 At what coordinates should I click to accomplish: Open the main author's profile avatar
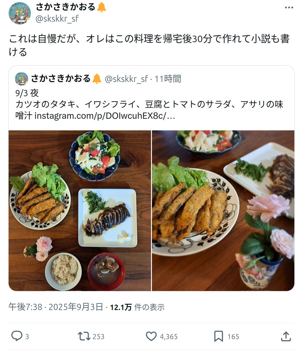click(20, 13)
